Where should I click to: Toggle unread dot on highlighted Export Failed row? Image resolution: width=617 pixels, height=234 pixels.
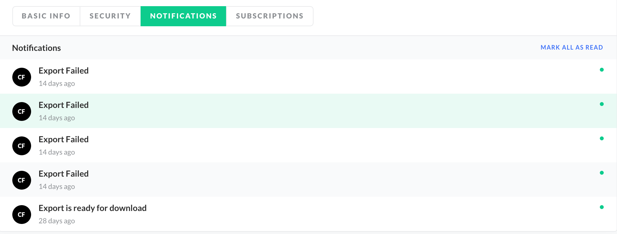(601, 104)
